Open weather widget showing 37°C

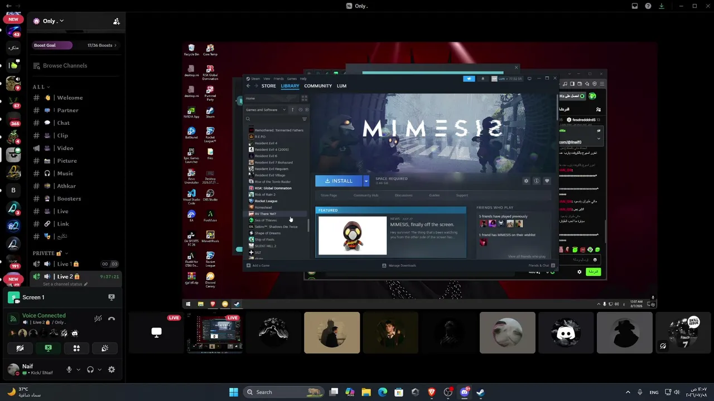[x=25, y=392]
